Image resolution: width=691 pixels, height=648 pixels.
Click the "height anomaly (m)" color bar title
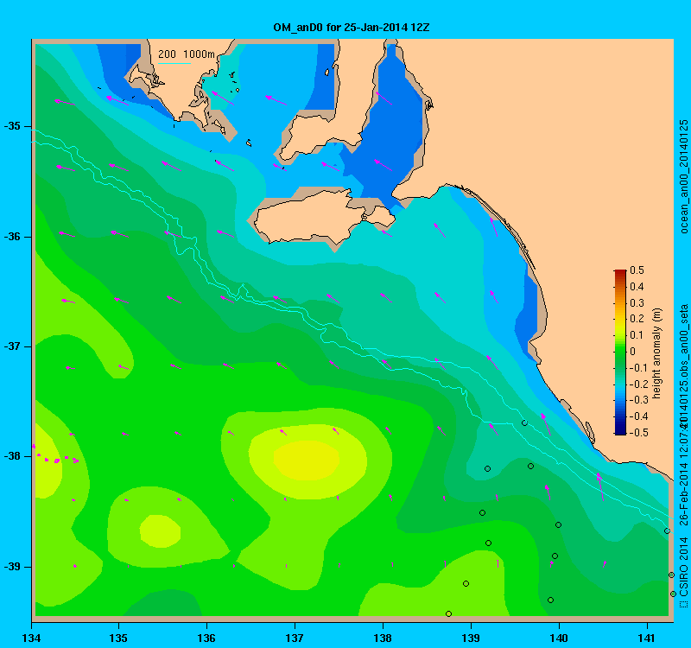coord(657,353)
